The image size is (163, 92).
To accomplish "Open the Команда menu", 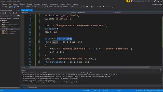I will (x=37, y=4).
